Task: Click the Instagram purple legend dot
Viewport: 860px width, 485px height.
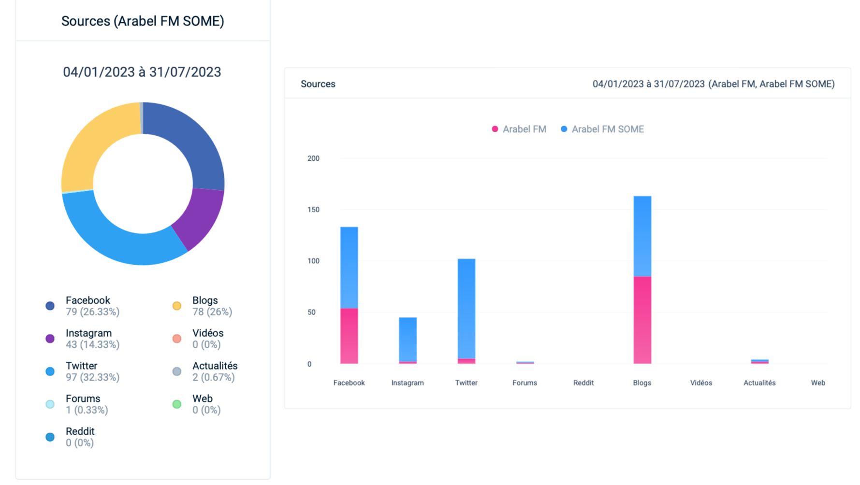Action: (50, 339)
